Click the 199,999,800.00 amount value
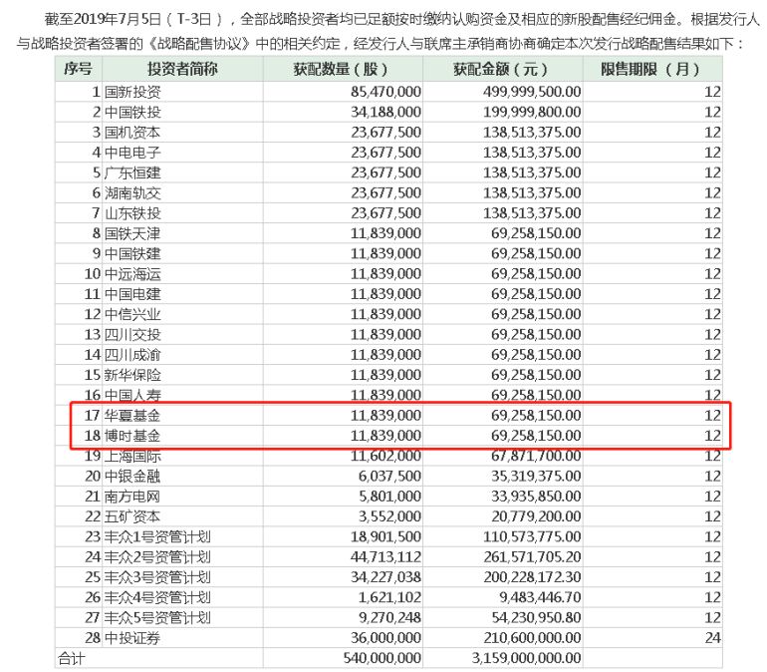 (532, 112)
